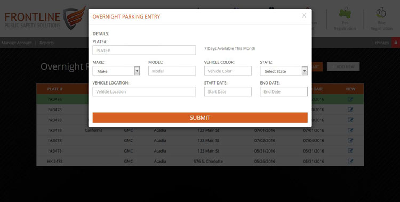Open the Reports menu item

click(x=46, y=43)
